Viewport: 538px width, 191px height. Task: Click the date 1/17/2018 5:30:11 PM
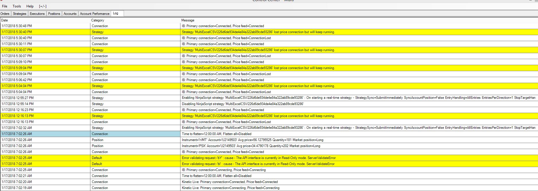(x=17, y=44)
